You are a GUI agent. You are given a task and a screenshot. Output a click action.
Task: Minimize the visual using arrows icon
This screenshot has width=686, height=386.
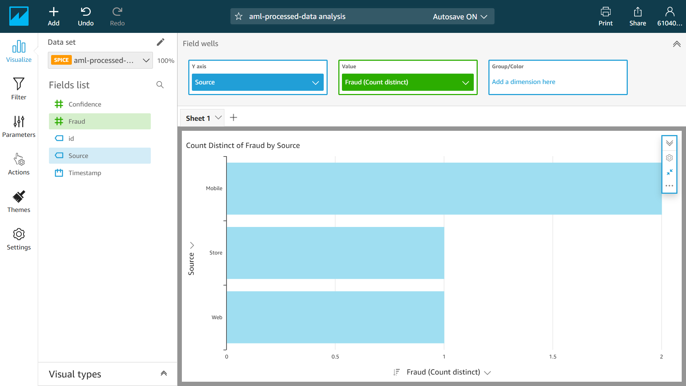coord(669,172)
